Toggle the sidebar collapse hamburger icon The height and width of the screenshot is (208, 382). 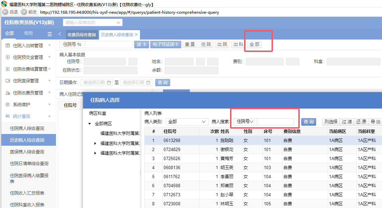click(x=50, y=34)
